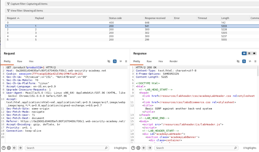Open search settings gear below the Request editor

[x=9, y=148]
